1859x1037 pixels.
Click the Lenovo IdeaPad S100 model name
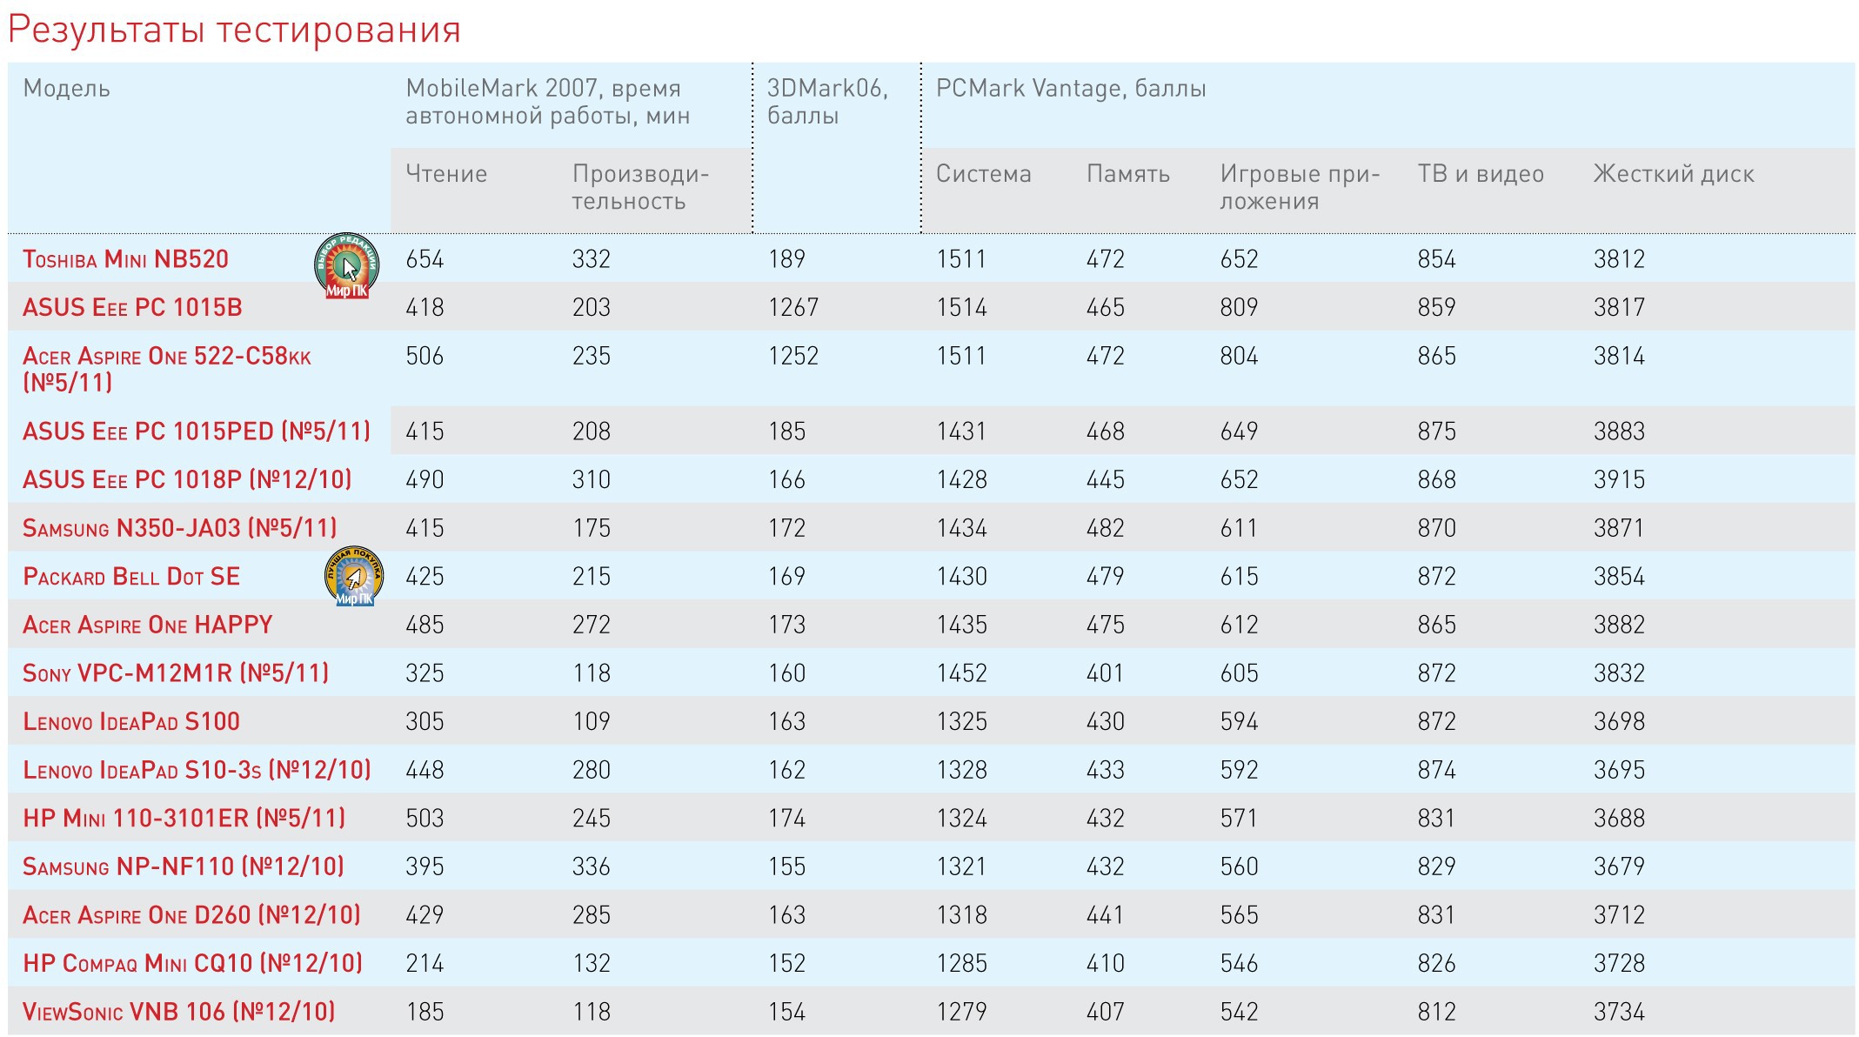131,722
